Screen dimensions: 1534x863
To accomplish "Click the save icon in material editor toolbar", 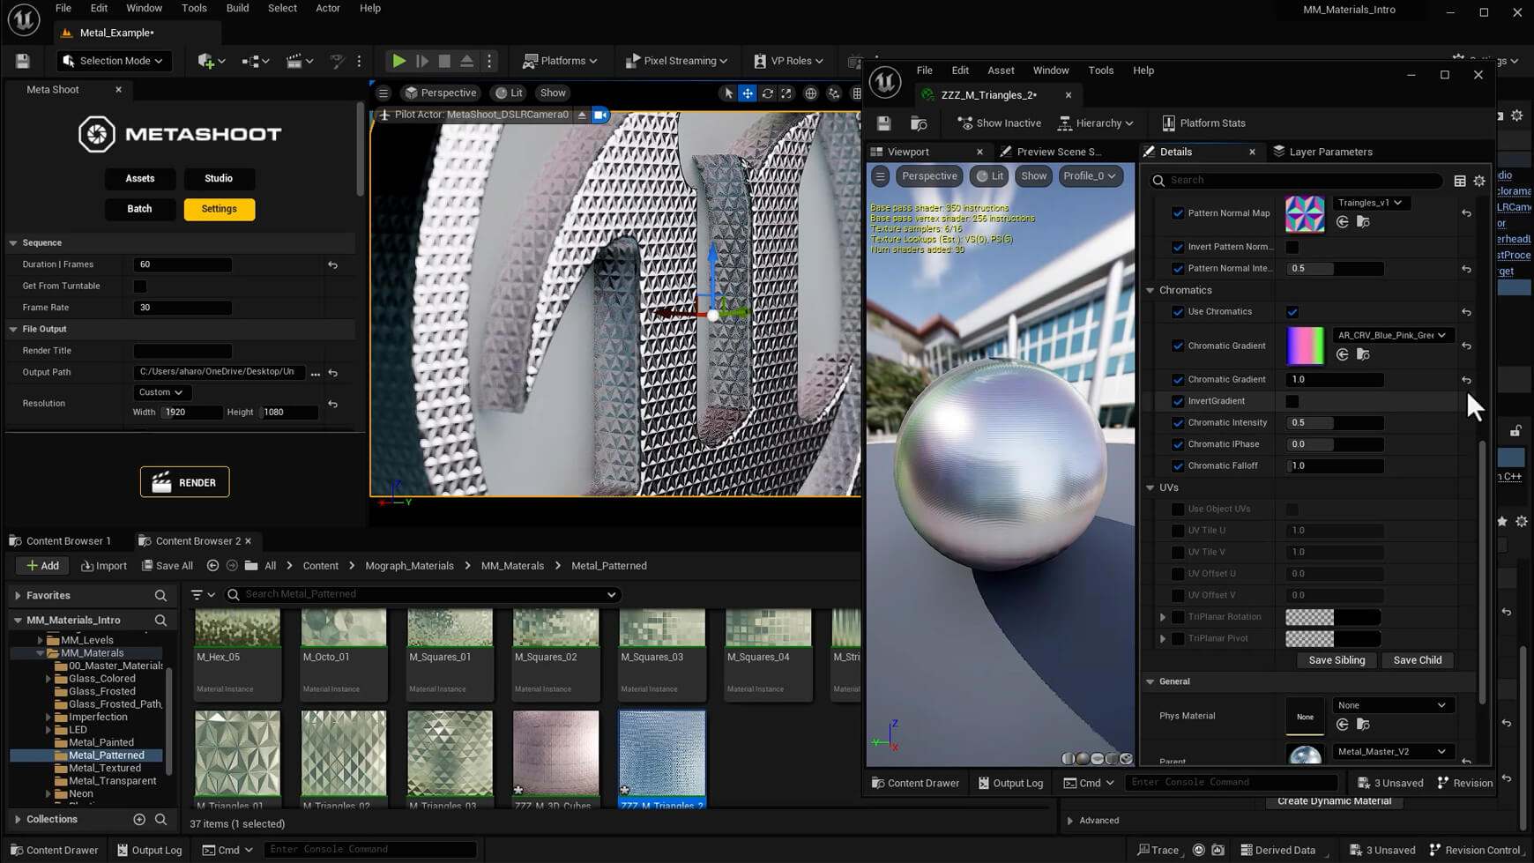I will pos(883,123).
